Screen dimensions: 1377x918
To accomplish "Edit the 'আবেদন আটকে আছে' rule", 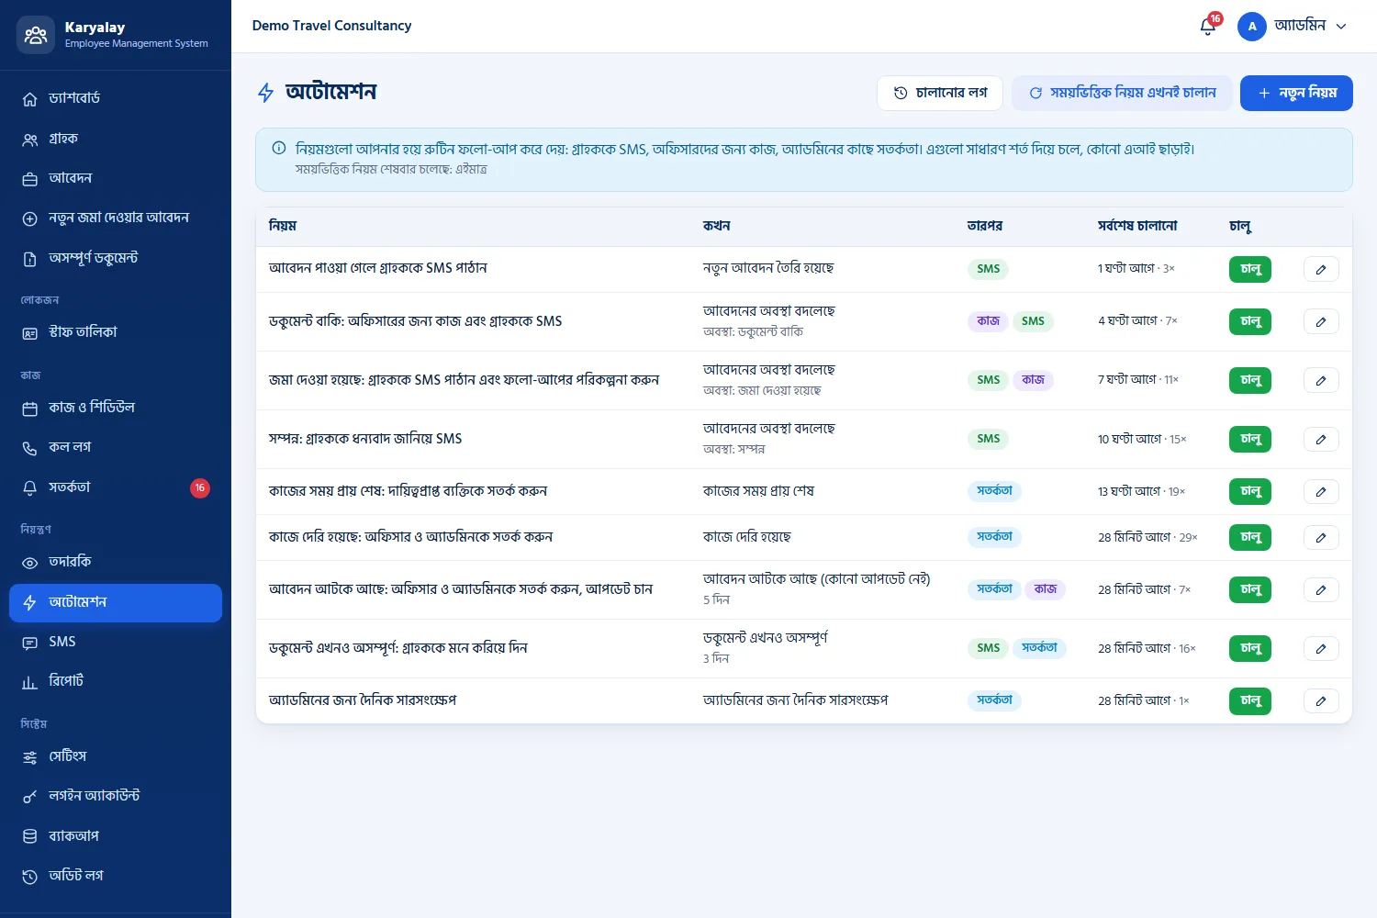I will 1321,589.
